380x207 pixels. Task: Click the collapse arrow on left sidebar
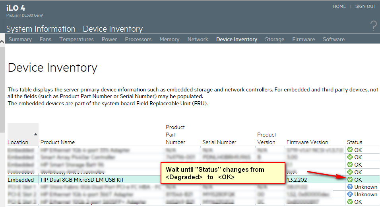point(2,42)
